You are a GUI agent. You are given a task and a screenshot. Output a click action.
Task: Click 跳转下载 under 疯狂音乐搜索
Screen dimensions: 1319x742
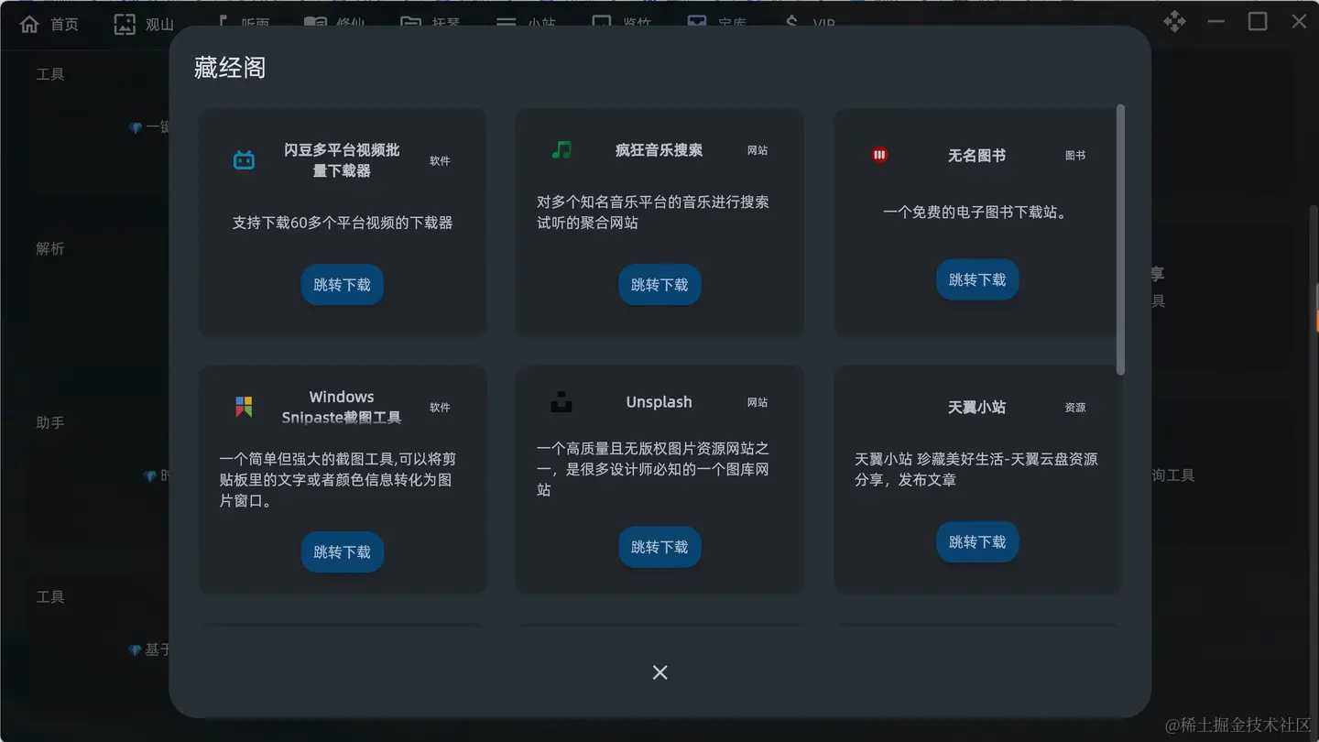659,285
